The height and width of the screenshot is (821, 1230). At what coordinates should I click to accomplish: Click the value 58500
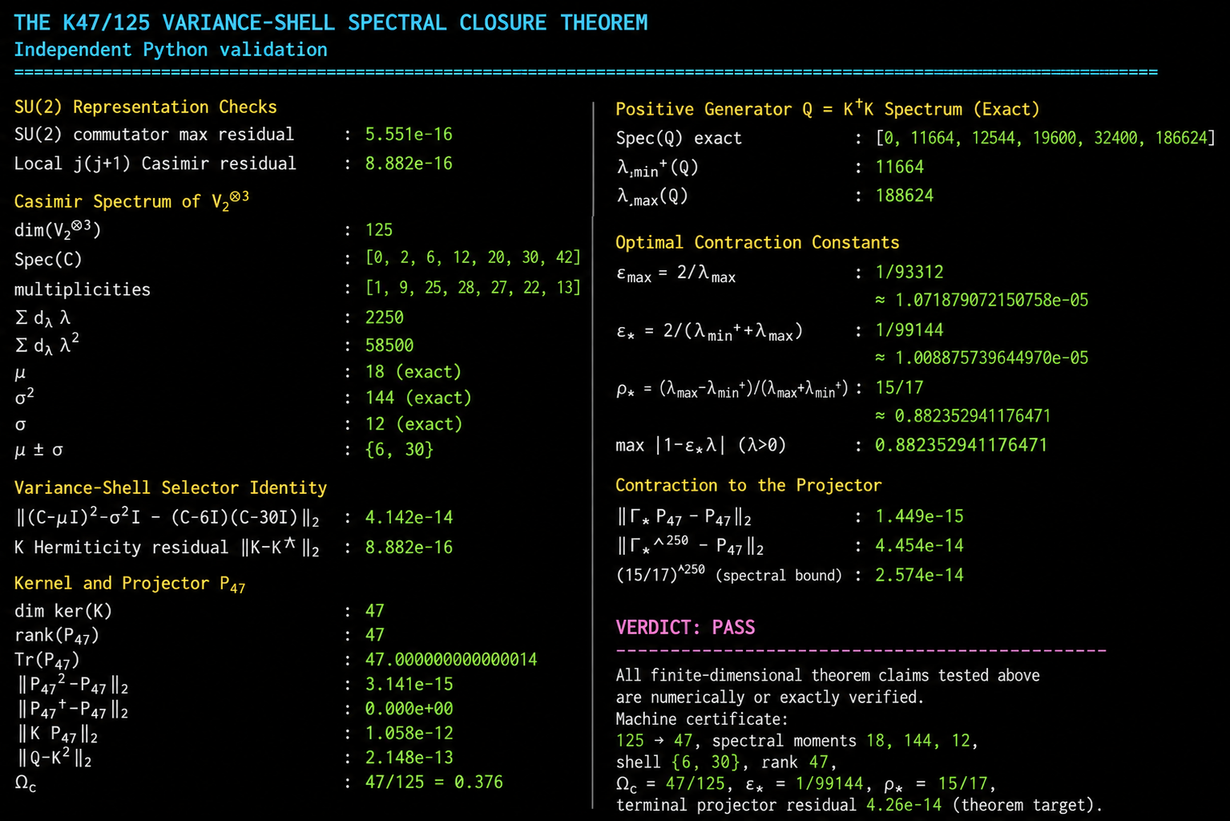click(x=389, y=346)
